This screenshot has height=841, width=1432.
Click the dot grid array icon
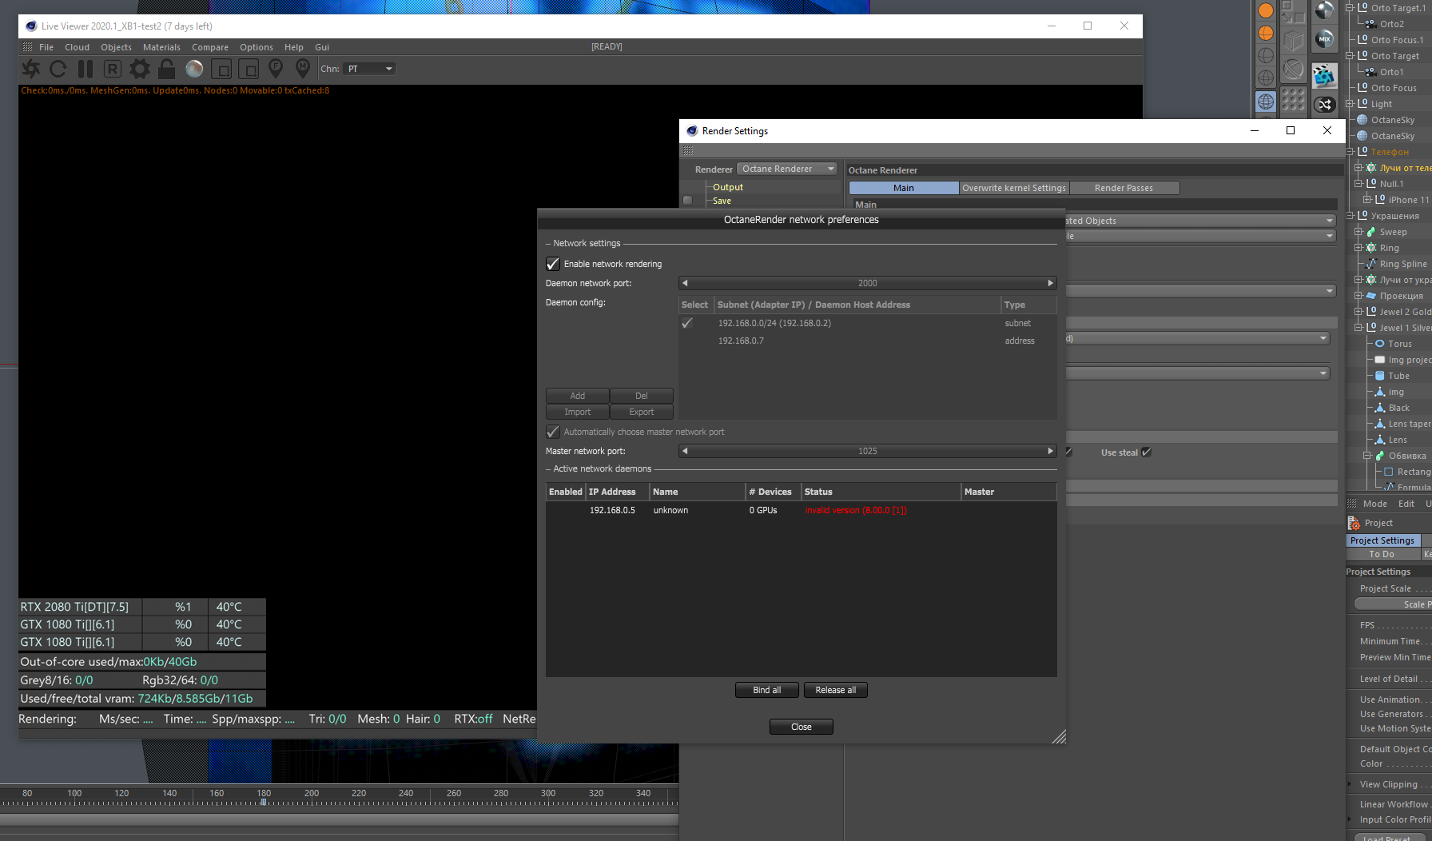click(1293, 100)
